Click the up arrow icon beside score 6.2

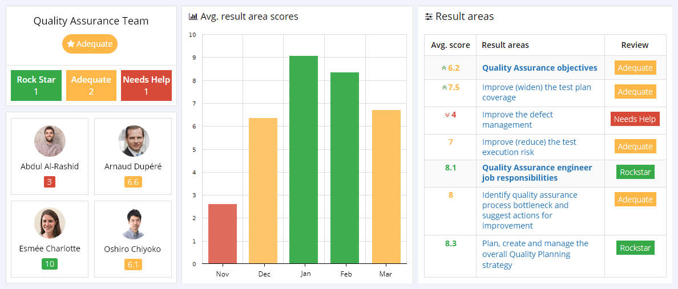coord(443,68)
